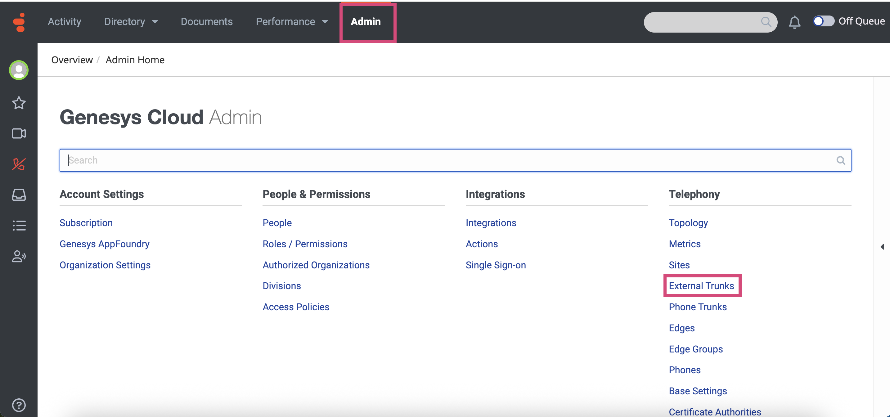Expand the Performance dropdown menu
Screen dimensions: 890x417
(x=291, y=22)
